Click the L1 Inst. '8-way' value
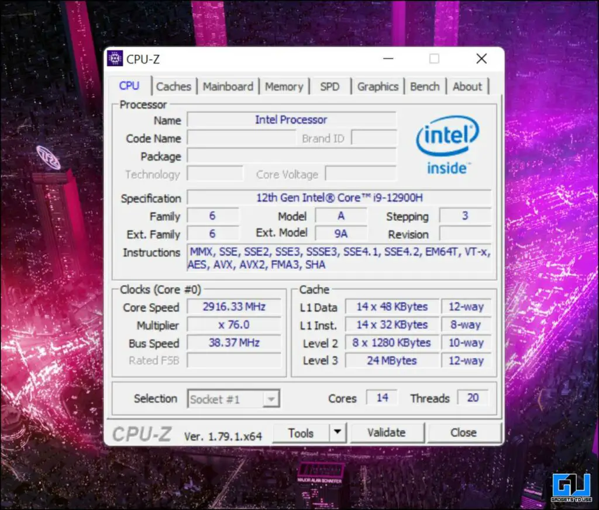599x510 pixels. click(466, 325)
